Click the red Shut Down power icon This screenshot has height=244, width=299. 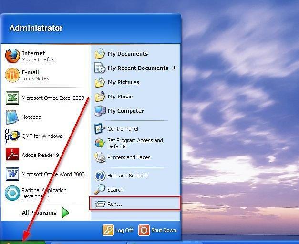pos(144,230)
